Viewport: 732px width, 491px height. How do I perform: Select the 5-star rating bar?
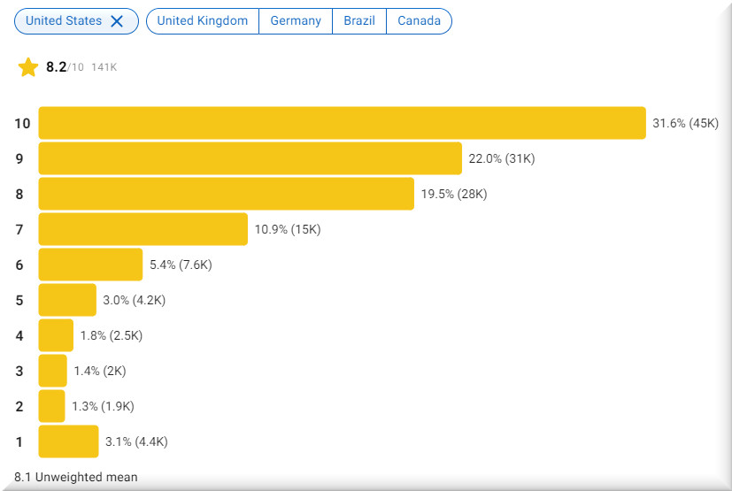pos(67,300)
